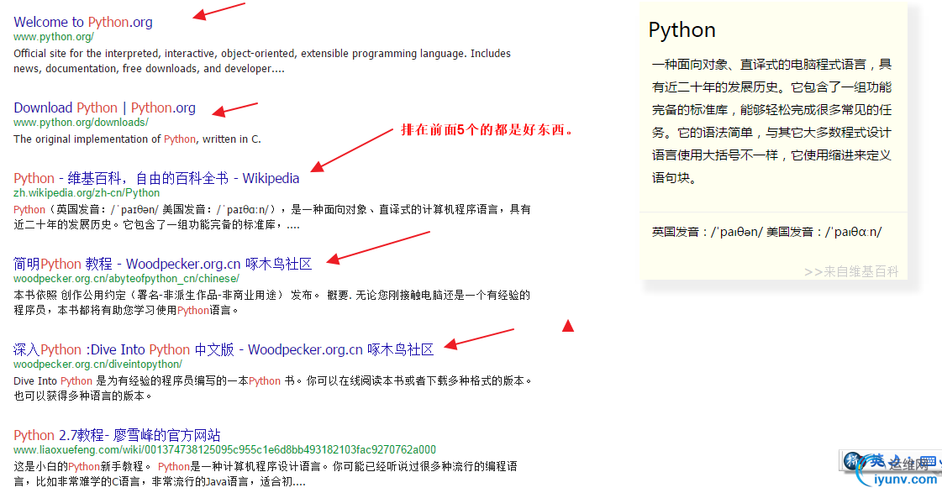Image resolution: width=942 pixels, height=493 pixels.
Task: Open the Python 维基百科 Wikipedia result title
Action: coord(156,178)
